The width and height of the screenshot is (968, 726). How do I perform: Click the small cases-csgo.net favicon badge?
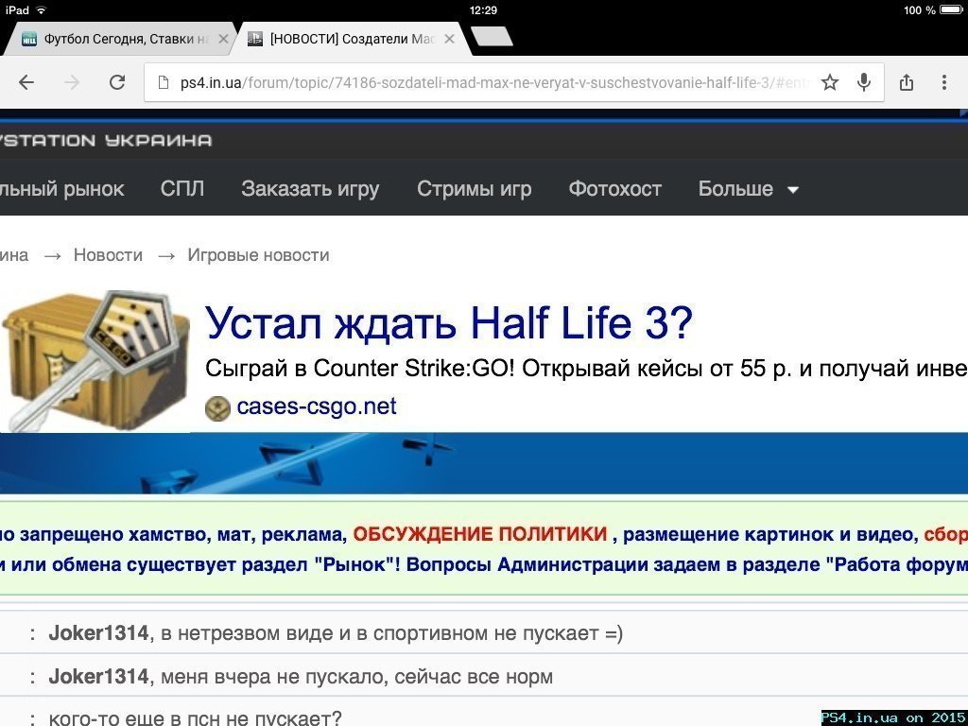click(217, 408)
